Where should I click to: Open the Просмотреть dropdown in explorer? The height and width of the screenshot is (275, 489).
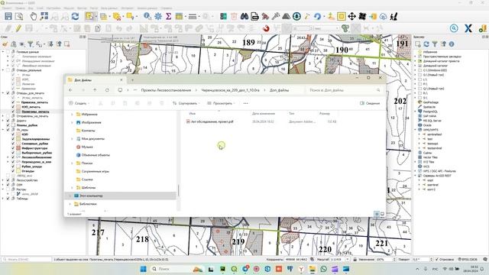pyautogui.click(x=221, y=103)
